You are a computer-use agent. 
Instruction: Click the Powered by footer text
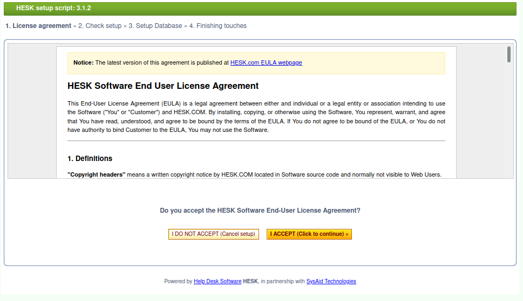pos(178,282)
